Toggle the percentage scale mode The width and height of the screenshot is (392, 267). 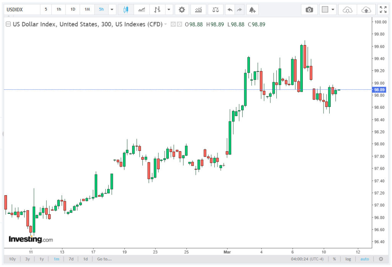(x=334, y=259)
